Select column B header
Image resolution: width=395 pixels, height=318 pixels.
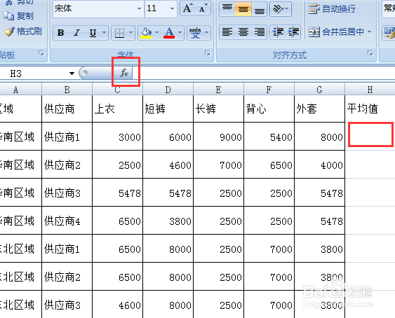[x=67, y=90]
